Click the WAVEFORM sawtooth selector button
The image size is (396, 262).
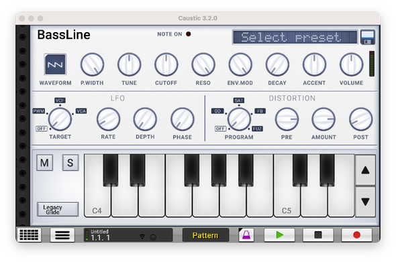coord(55,64)
